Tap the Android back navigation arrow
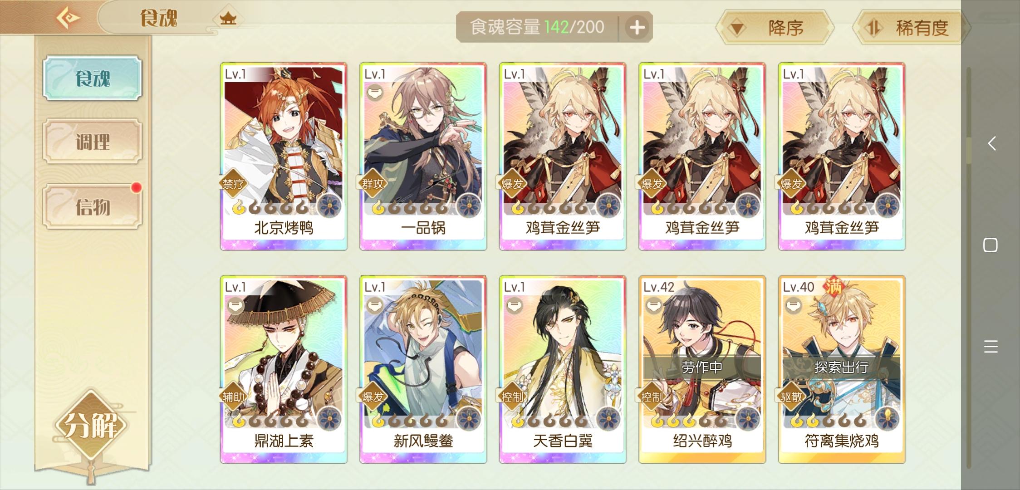Image resolution: width=1020 pixels, height=490 pixels. [x=992, y=144]
